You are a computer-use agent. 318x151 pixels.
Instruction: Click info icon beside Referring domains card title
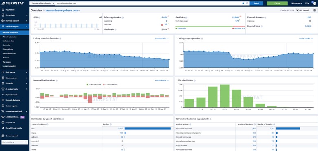coord(123,17)
